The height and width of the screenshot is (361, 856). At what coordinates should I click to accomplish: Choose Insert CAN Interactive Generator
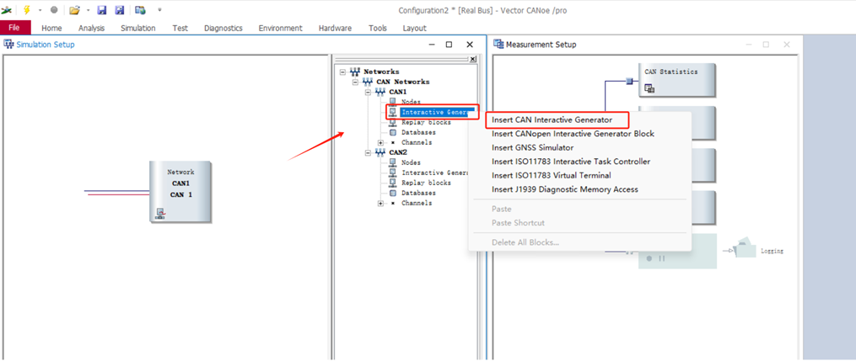[552, 119]
